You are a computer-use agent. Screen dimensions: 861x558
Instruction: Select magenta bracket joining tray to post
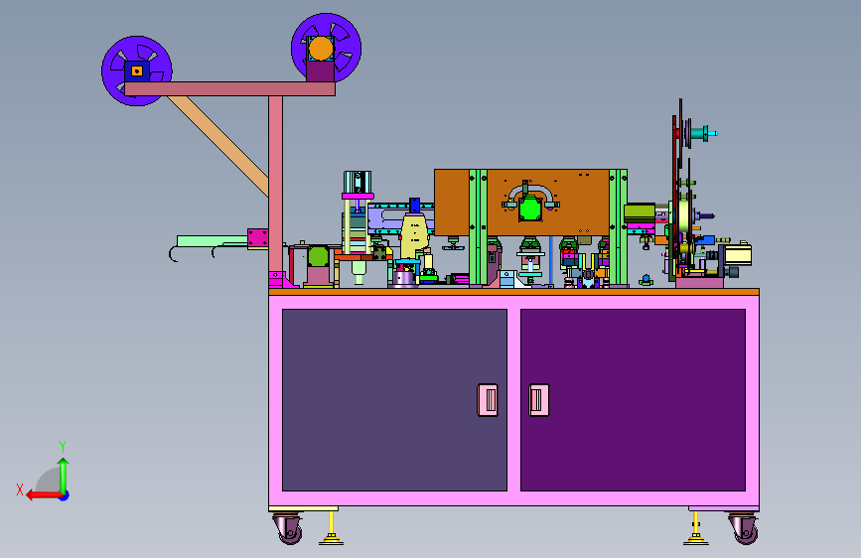coord(258,238)
